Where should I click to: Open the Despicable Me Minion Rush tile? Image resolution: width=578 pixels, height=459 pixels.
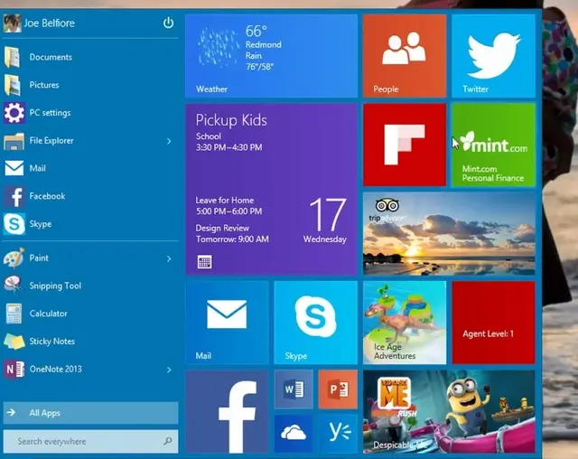pos(449,411)
